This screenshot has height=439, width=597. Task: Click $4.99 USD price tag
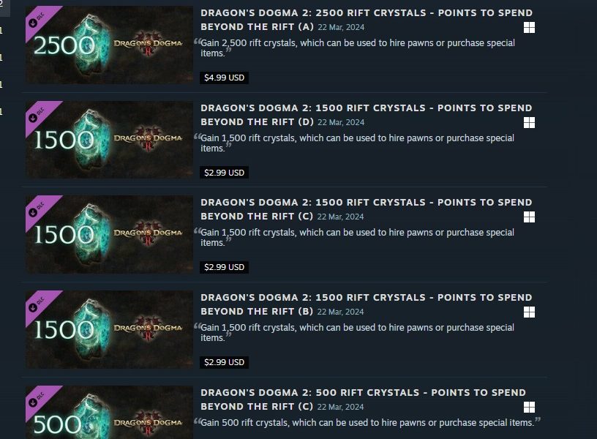tap(225, 78)
